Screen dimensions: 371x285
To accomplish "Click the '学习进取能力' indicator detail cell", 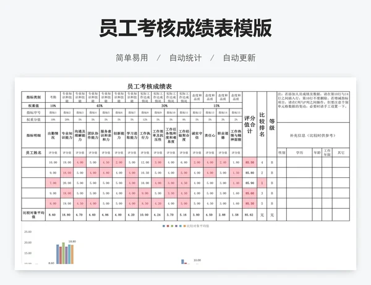I will 132,136.
